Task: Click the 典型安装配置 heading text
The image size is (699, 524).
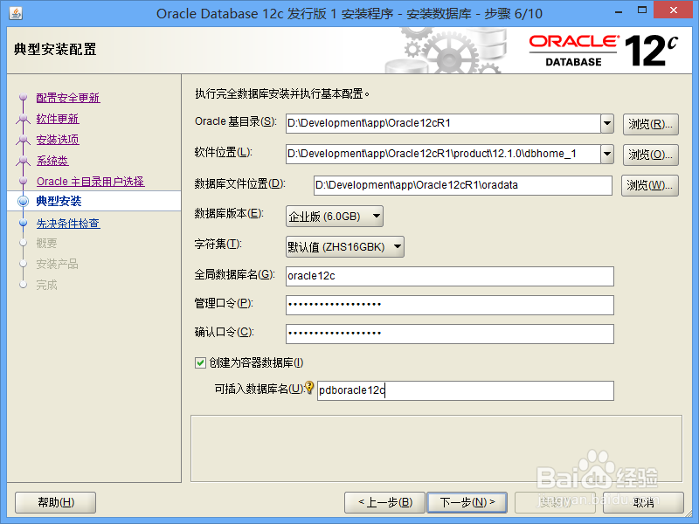Action: (x=55, y=49)
